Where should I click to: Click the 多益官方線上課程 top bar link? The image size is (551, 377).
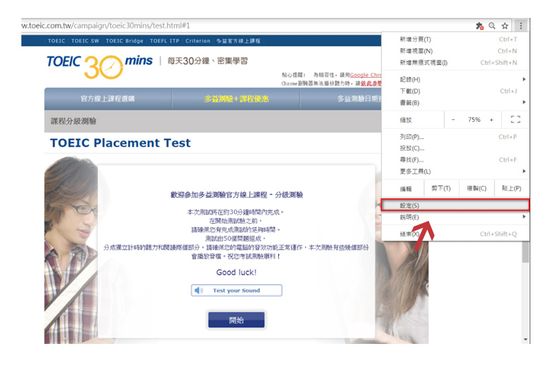[238, 41]
